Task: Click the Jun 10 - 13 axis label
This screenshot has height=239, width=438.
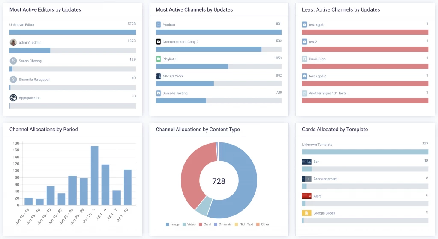Action: pyautogui.click(x=22, y=216)
